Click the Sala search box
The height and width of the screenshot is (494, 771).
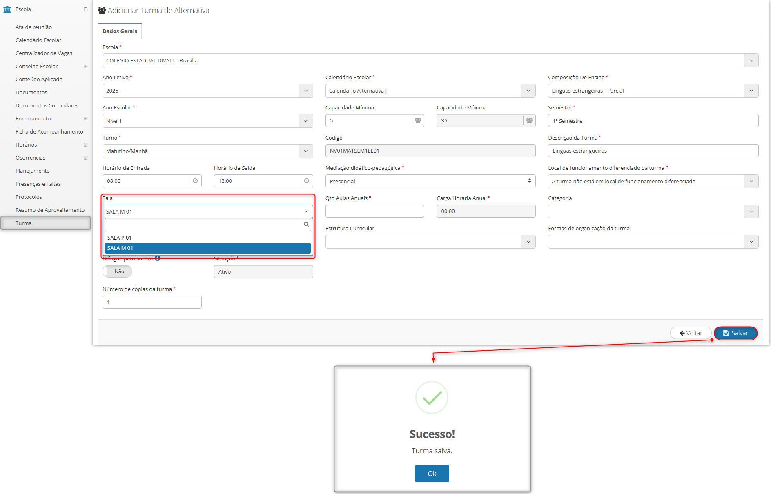click(207, 225)
